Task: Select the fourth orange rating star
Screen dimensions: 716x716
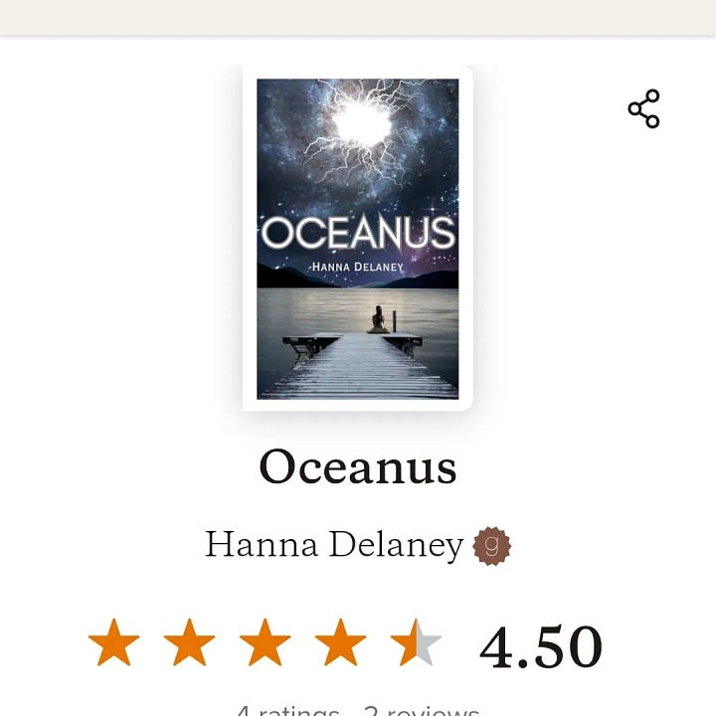Action: [340, 642]
